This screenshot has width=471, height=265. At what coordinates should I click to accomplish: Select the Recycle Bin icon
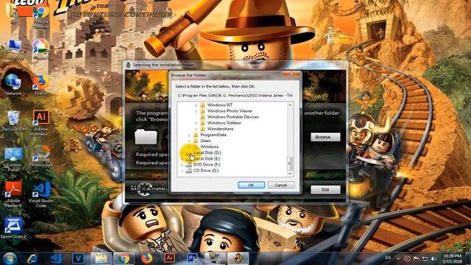(x=13, y=121)
